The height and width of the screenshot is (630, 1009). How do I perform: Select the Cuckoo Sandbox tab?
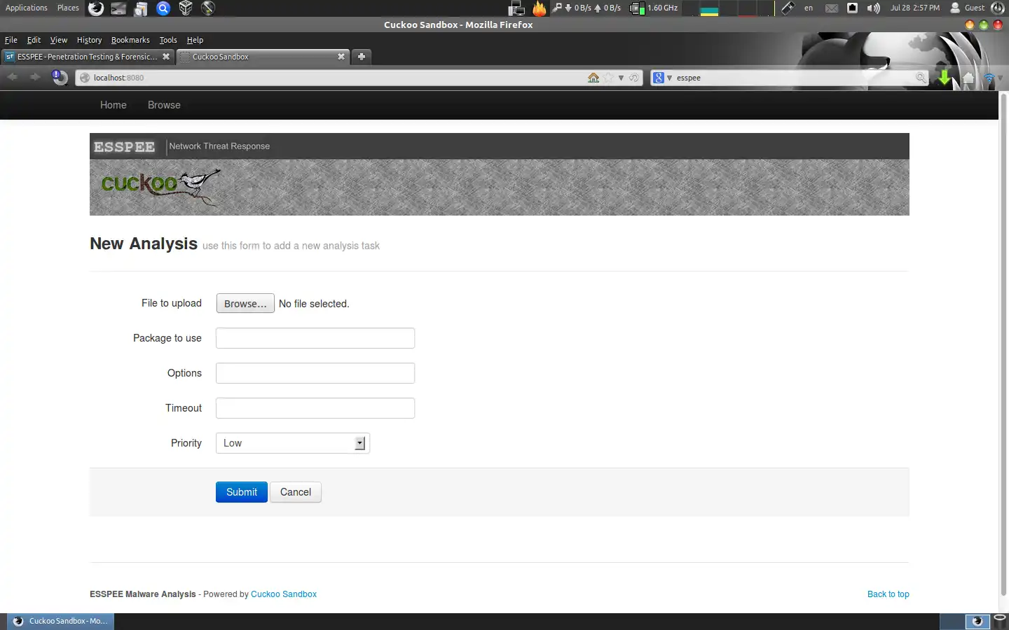coord(263,57)
